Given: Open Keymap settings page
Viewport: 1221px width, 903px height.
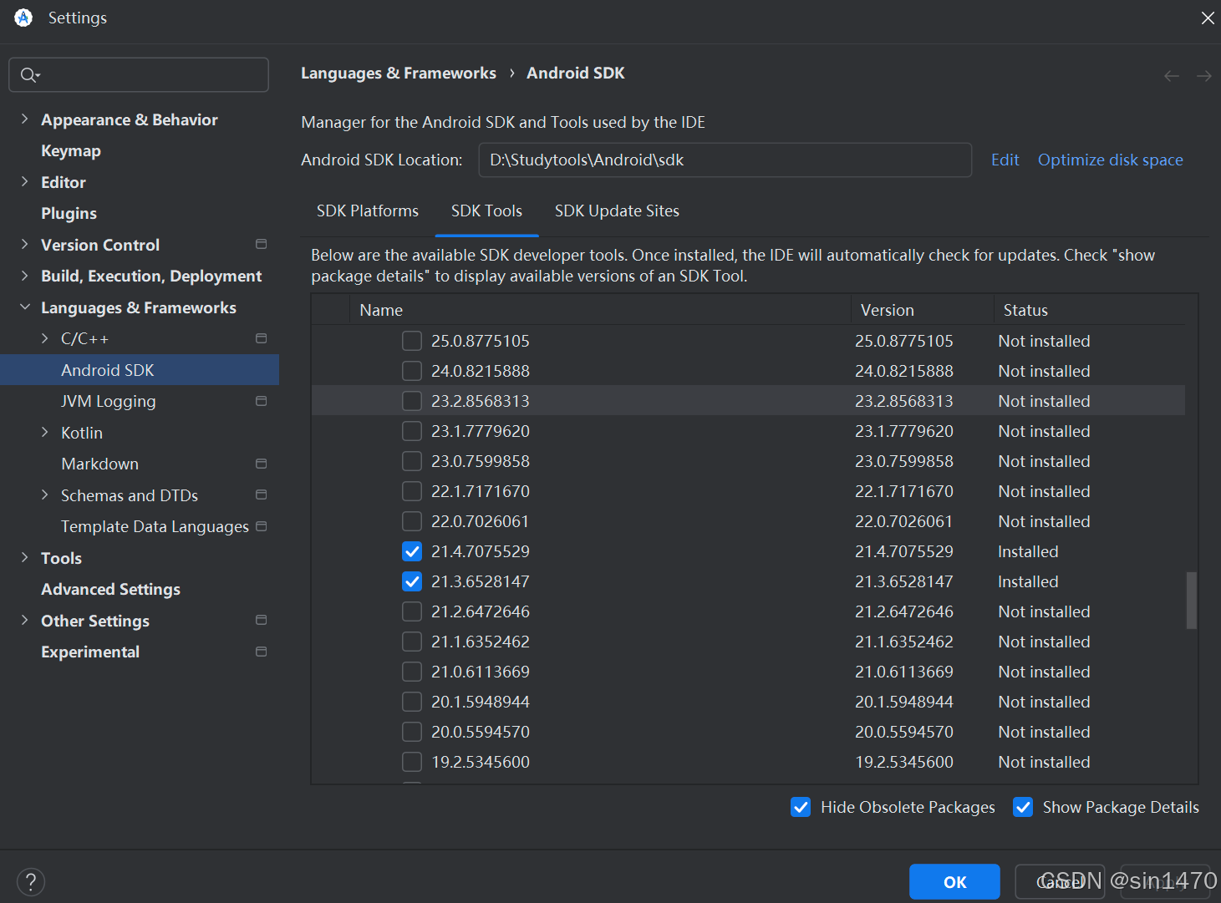Looking at the screenshot, I should tap(71, 151).
